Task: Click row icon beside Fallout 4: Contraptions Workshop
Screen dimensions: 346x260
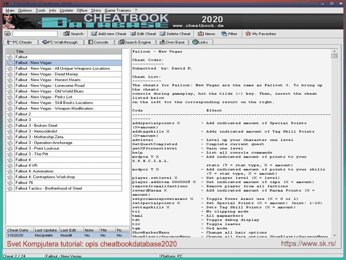Action: 10,177
